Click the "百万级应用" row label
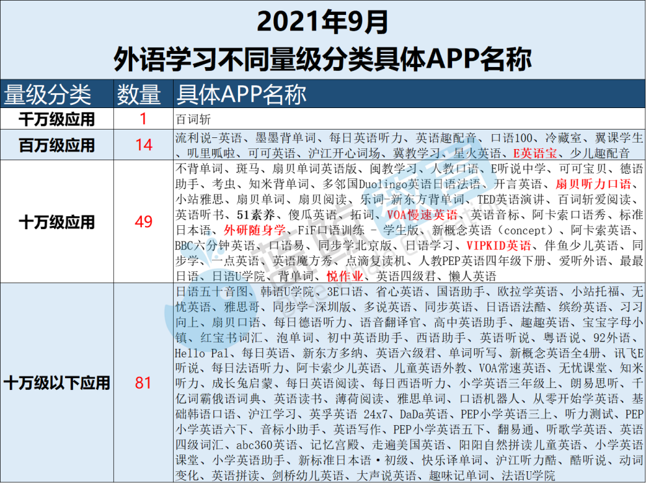Screen dimensions: 646x483 pyautogui.click(x=57, y=145)
